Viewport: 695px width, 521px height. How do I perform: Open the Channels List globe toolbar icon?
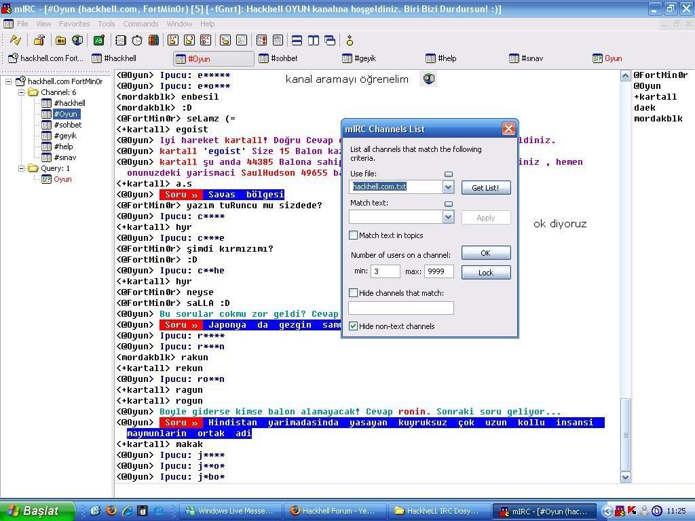tap(77, 40)
